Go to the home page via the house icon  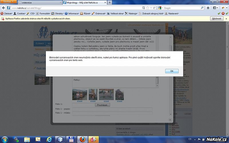(x=208, y=8)
